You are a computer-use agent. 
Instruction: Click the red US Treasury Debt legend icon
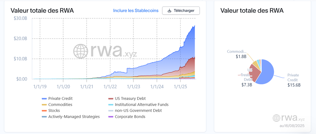(x=110, y=99)
